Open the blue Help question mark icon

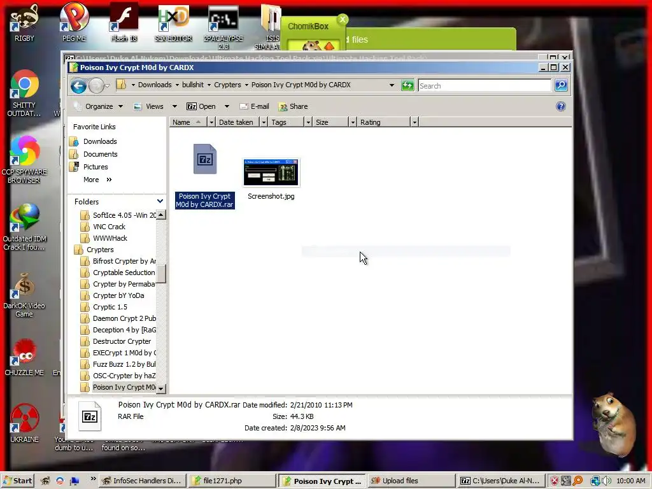[x=560, y=106]
